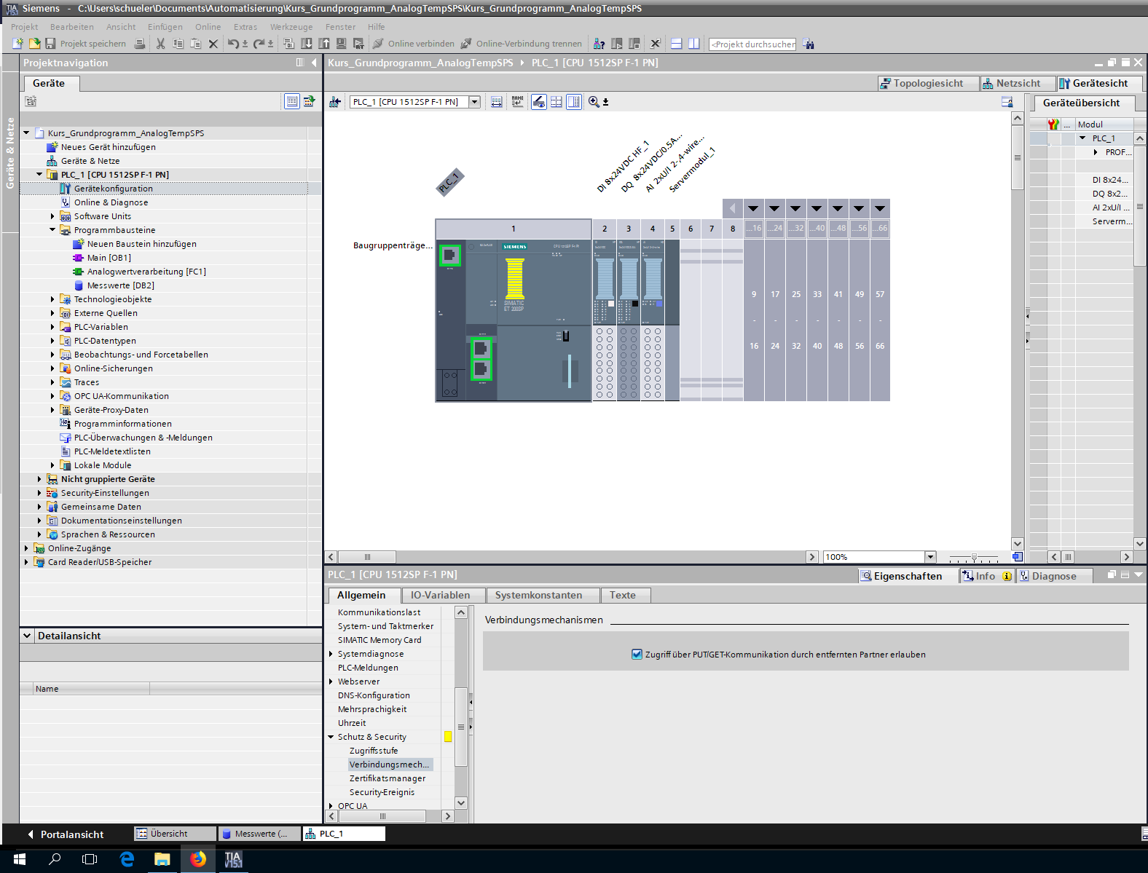
Task: Expand the Technologieobjekte tree node
Action: [52, 299]
